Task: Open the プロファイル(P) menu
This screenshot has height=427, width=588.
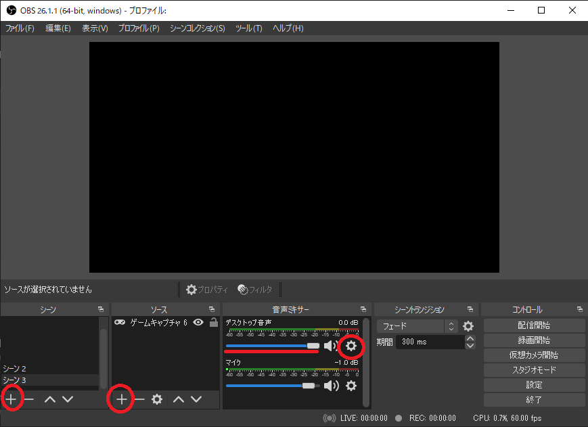Action: [x=139, y=28]
